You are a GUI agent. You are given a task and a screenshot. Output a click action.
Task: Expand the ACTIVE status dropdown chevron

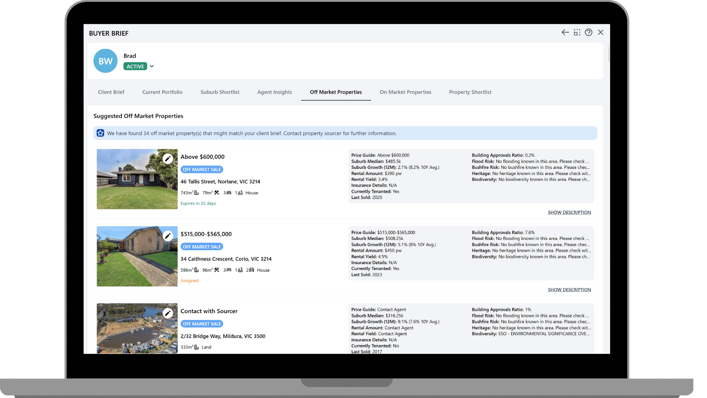click(152, 66)
